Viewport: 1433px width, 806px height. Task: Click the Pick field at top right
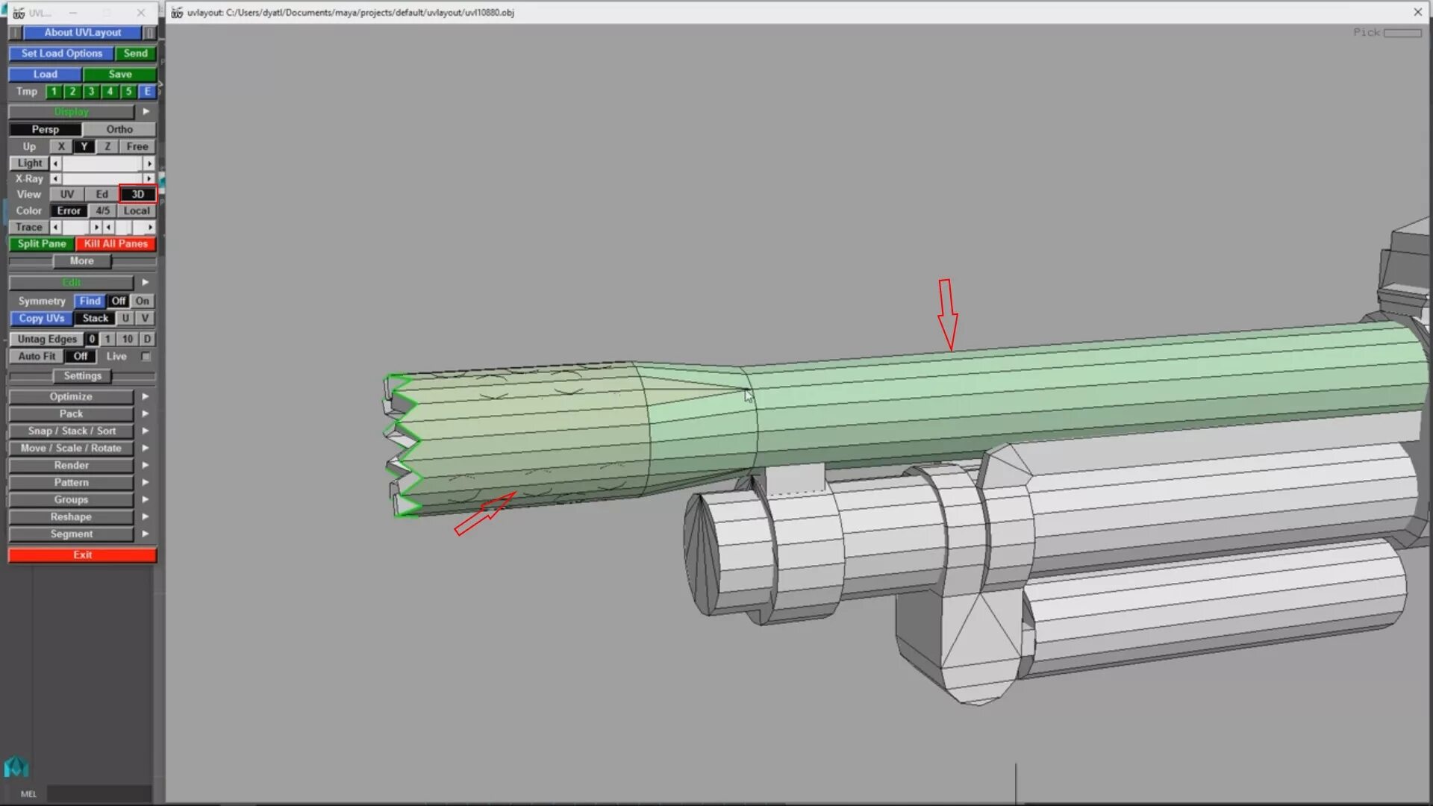[x=1402, y=33]
